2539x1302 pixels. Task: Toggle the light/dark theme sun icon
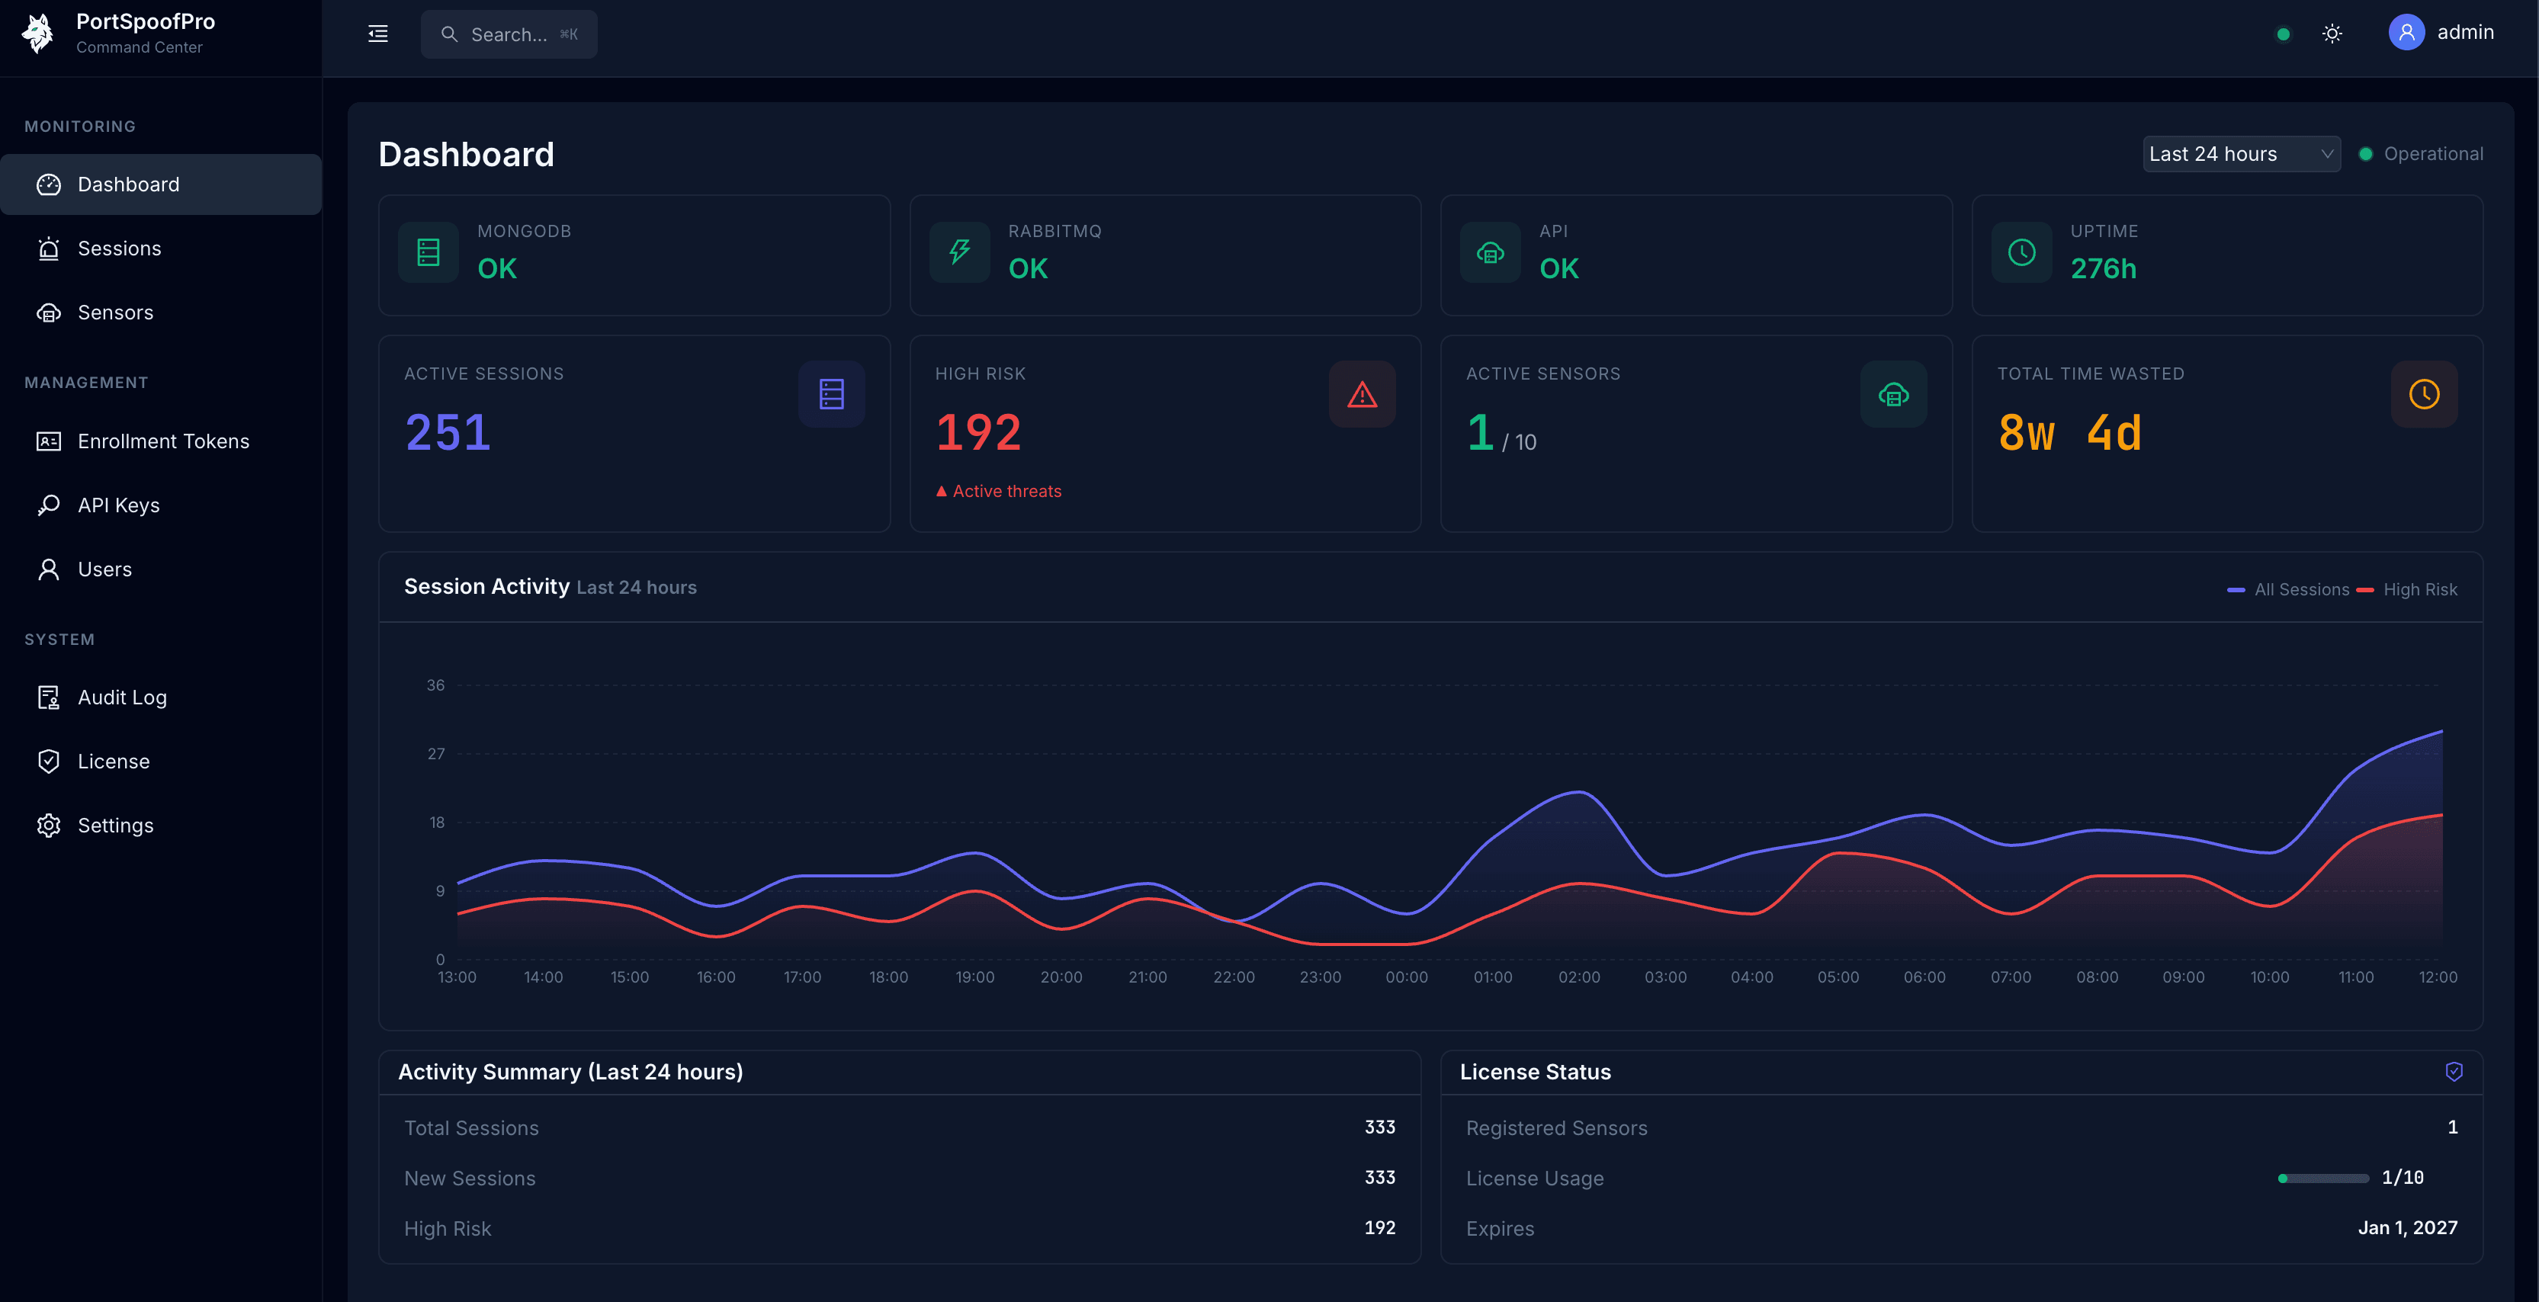[2332, 33]
